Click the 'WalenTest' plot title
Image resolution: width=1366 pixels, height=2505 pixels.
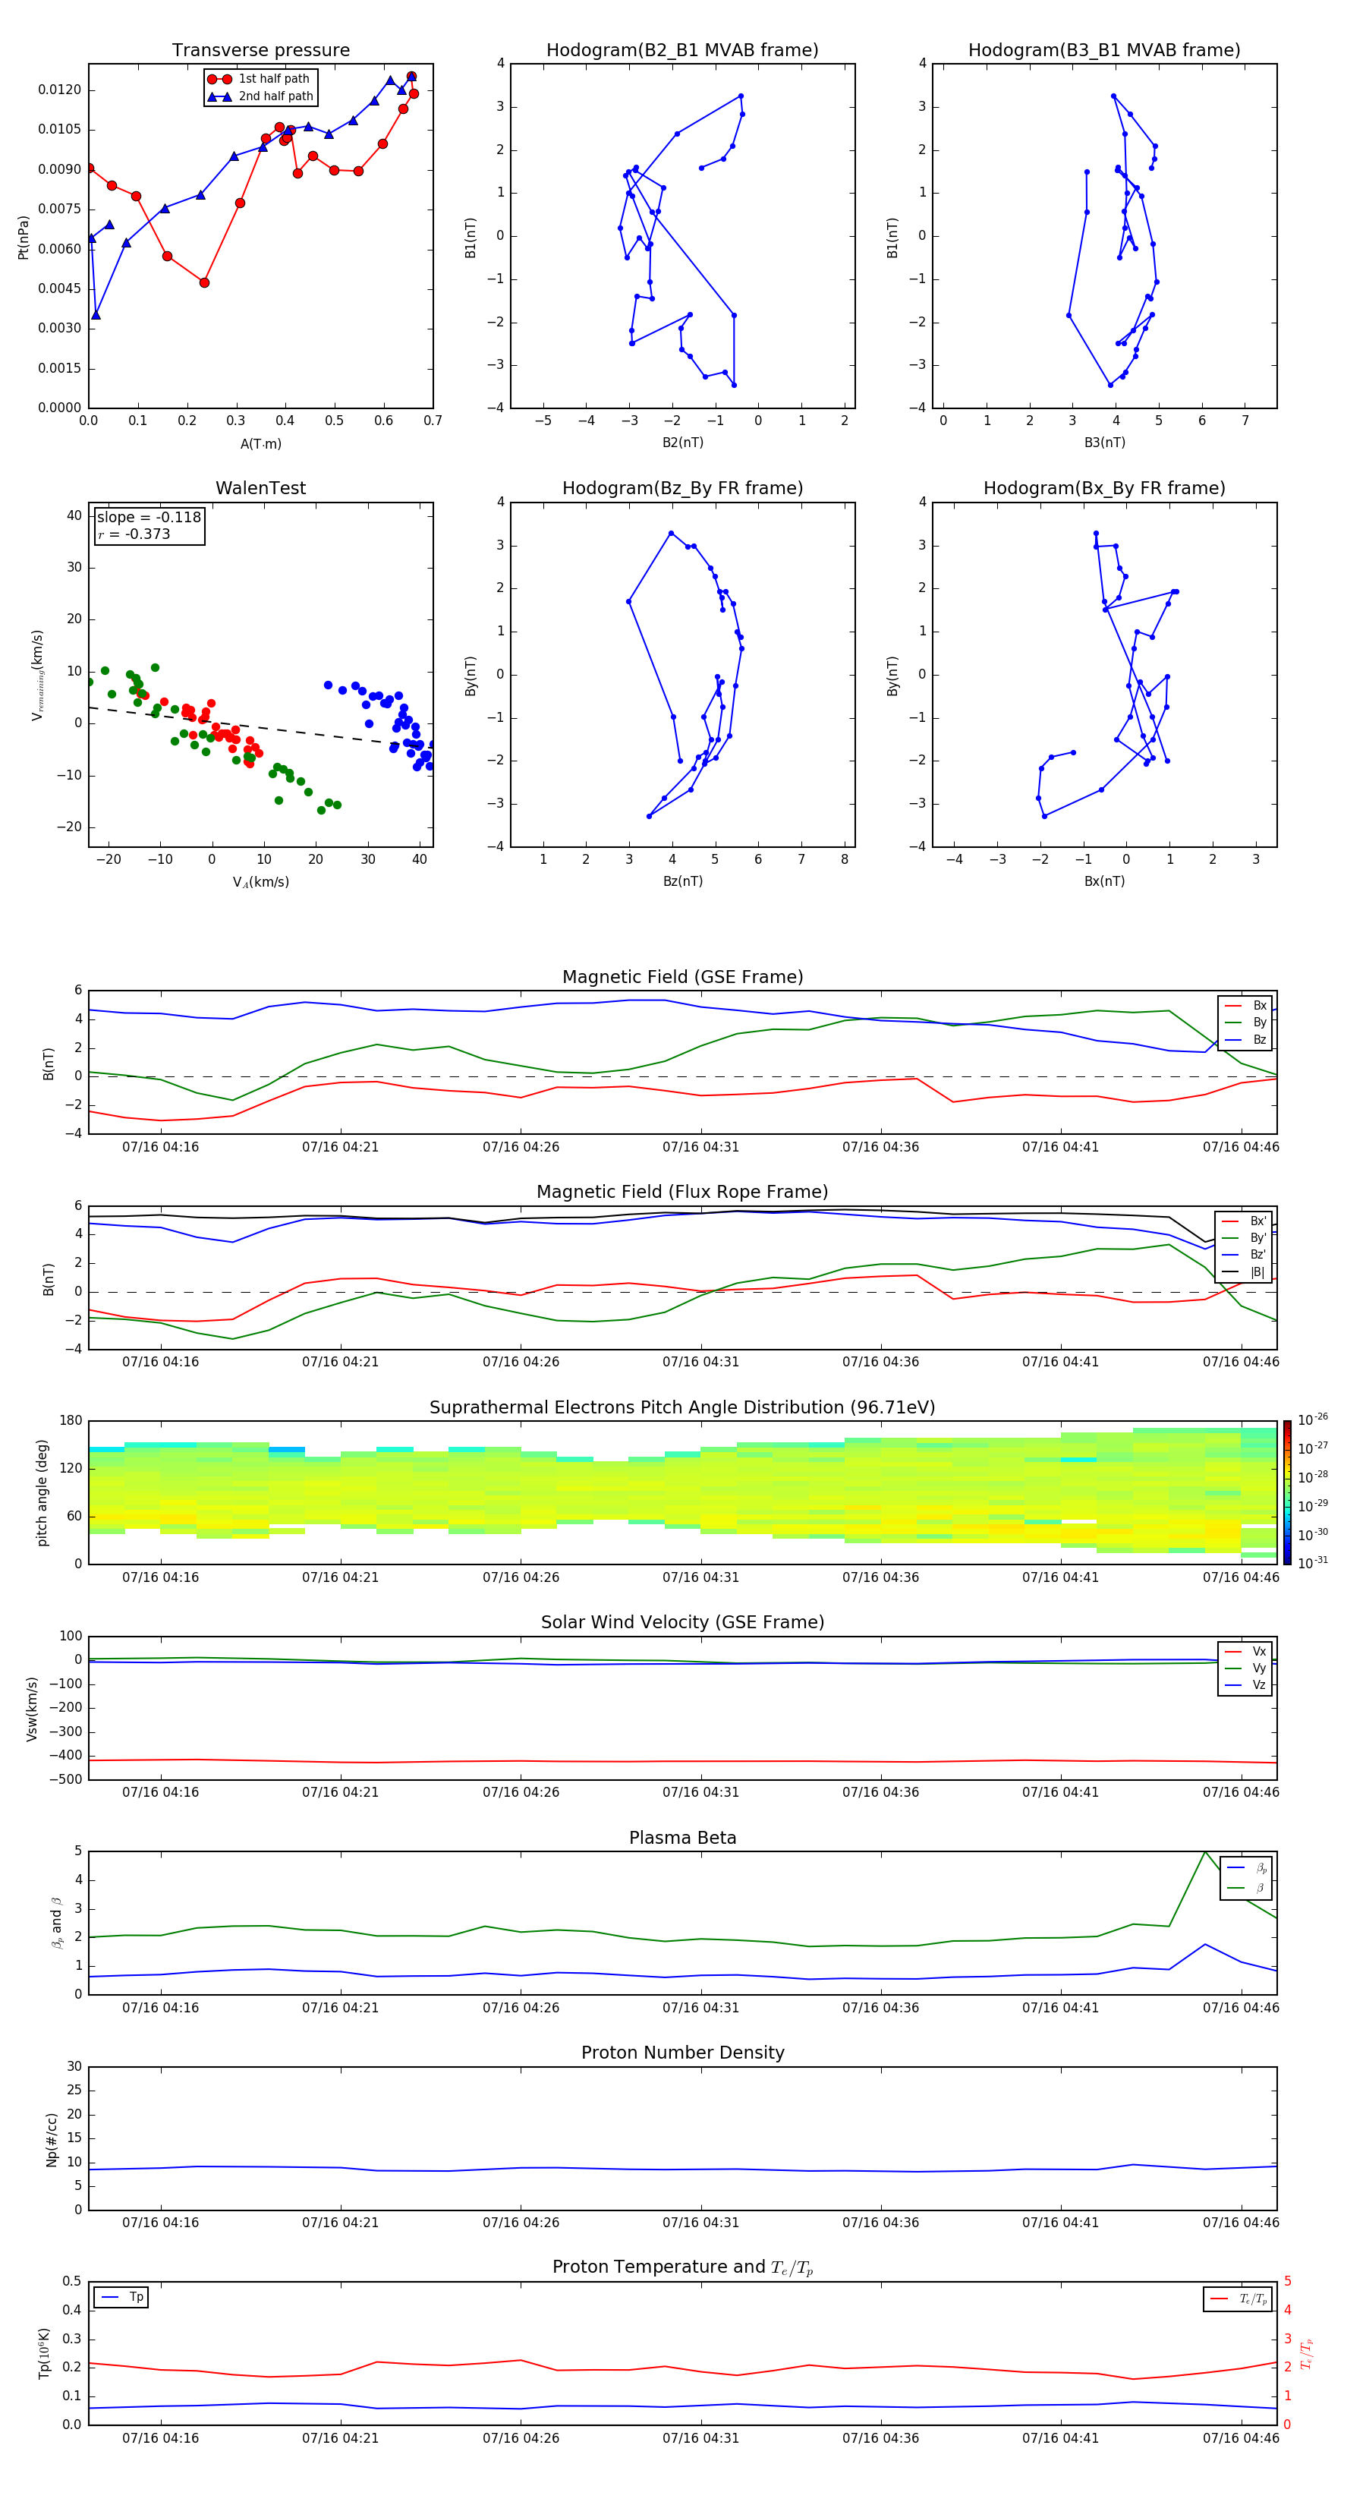point(260,488)
